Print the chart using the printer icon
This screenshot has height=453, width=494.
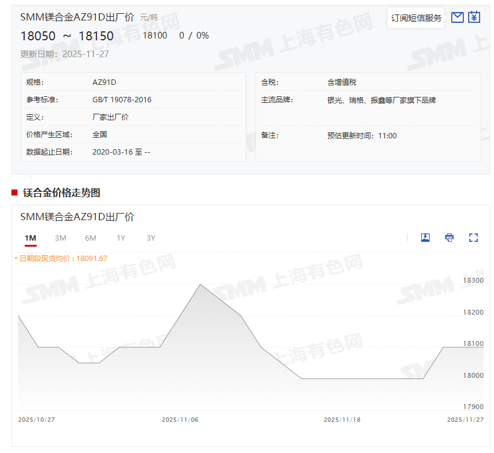449,238
